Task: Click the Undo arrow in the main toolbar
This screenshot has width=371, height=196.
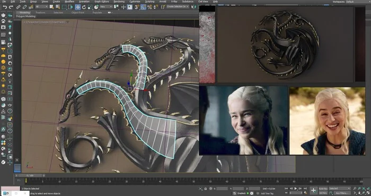Action: 5,7
